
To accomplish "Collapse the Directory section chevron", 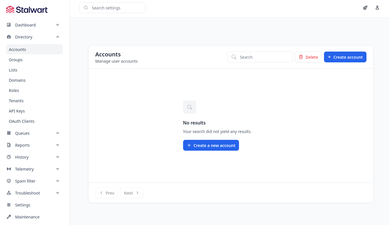I will point(58,37).
